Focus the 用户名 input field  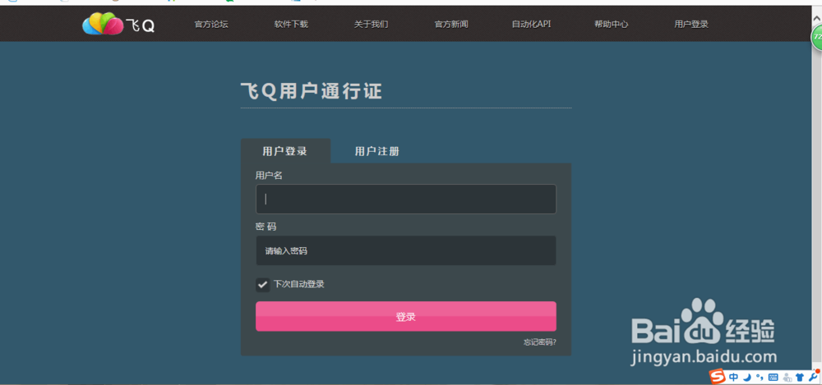point(406,199)
